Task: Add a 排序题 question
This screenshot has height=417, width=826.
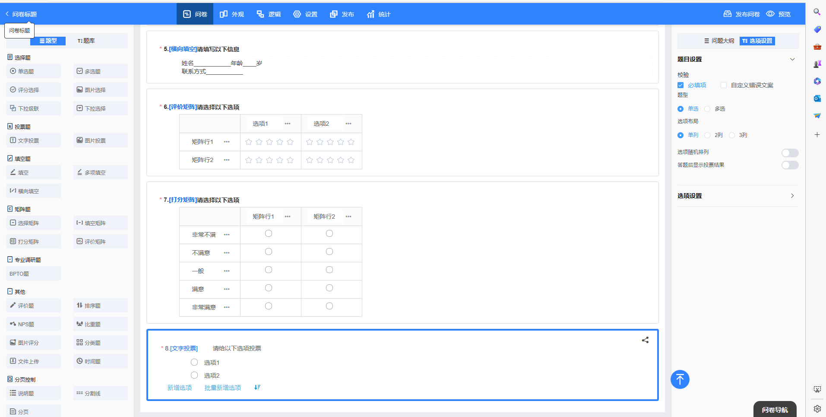Action: tap(100, 306)
